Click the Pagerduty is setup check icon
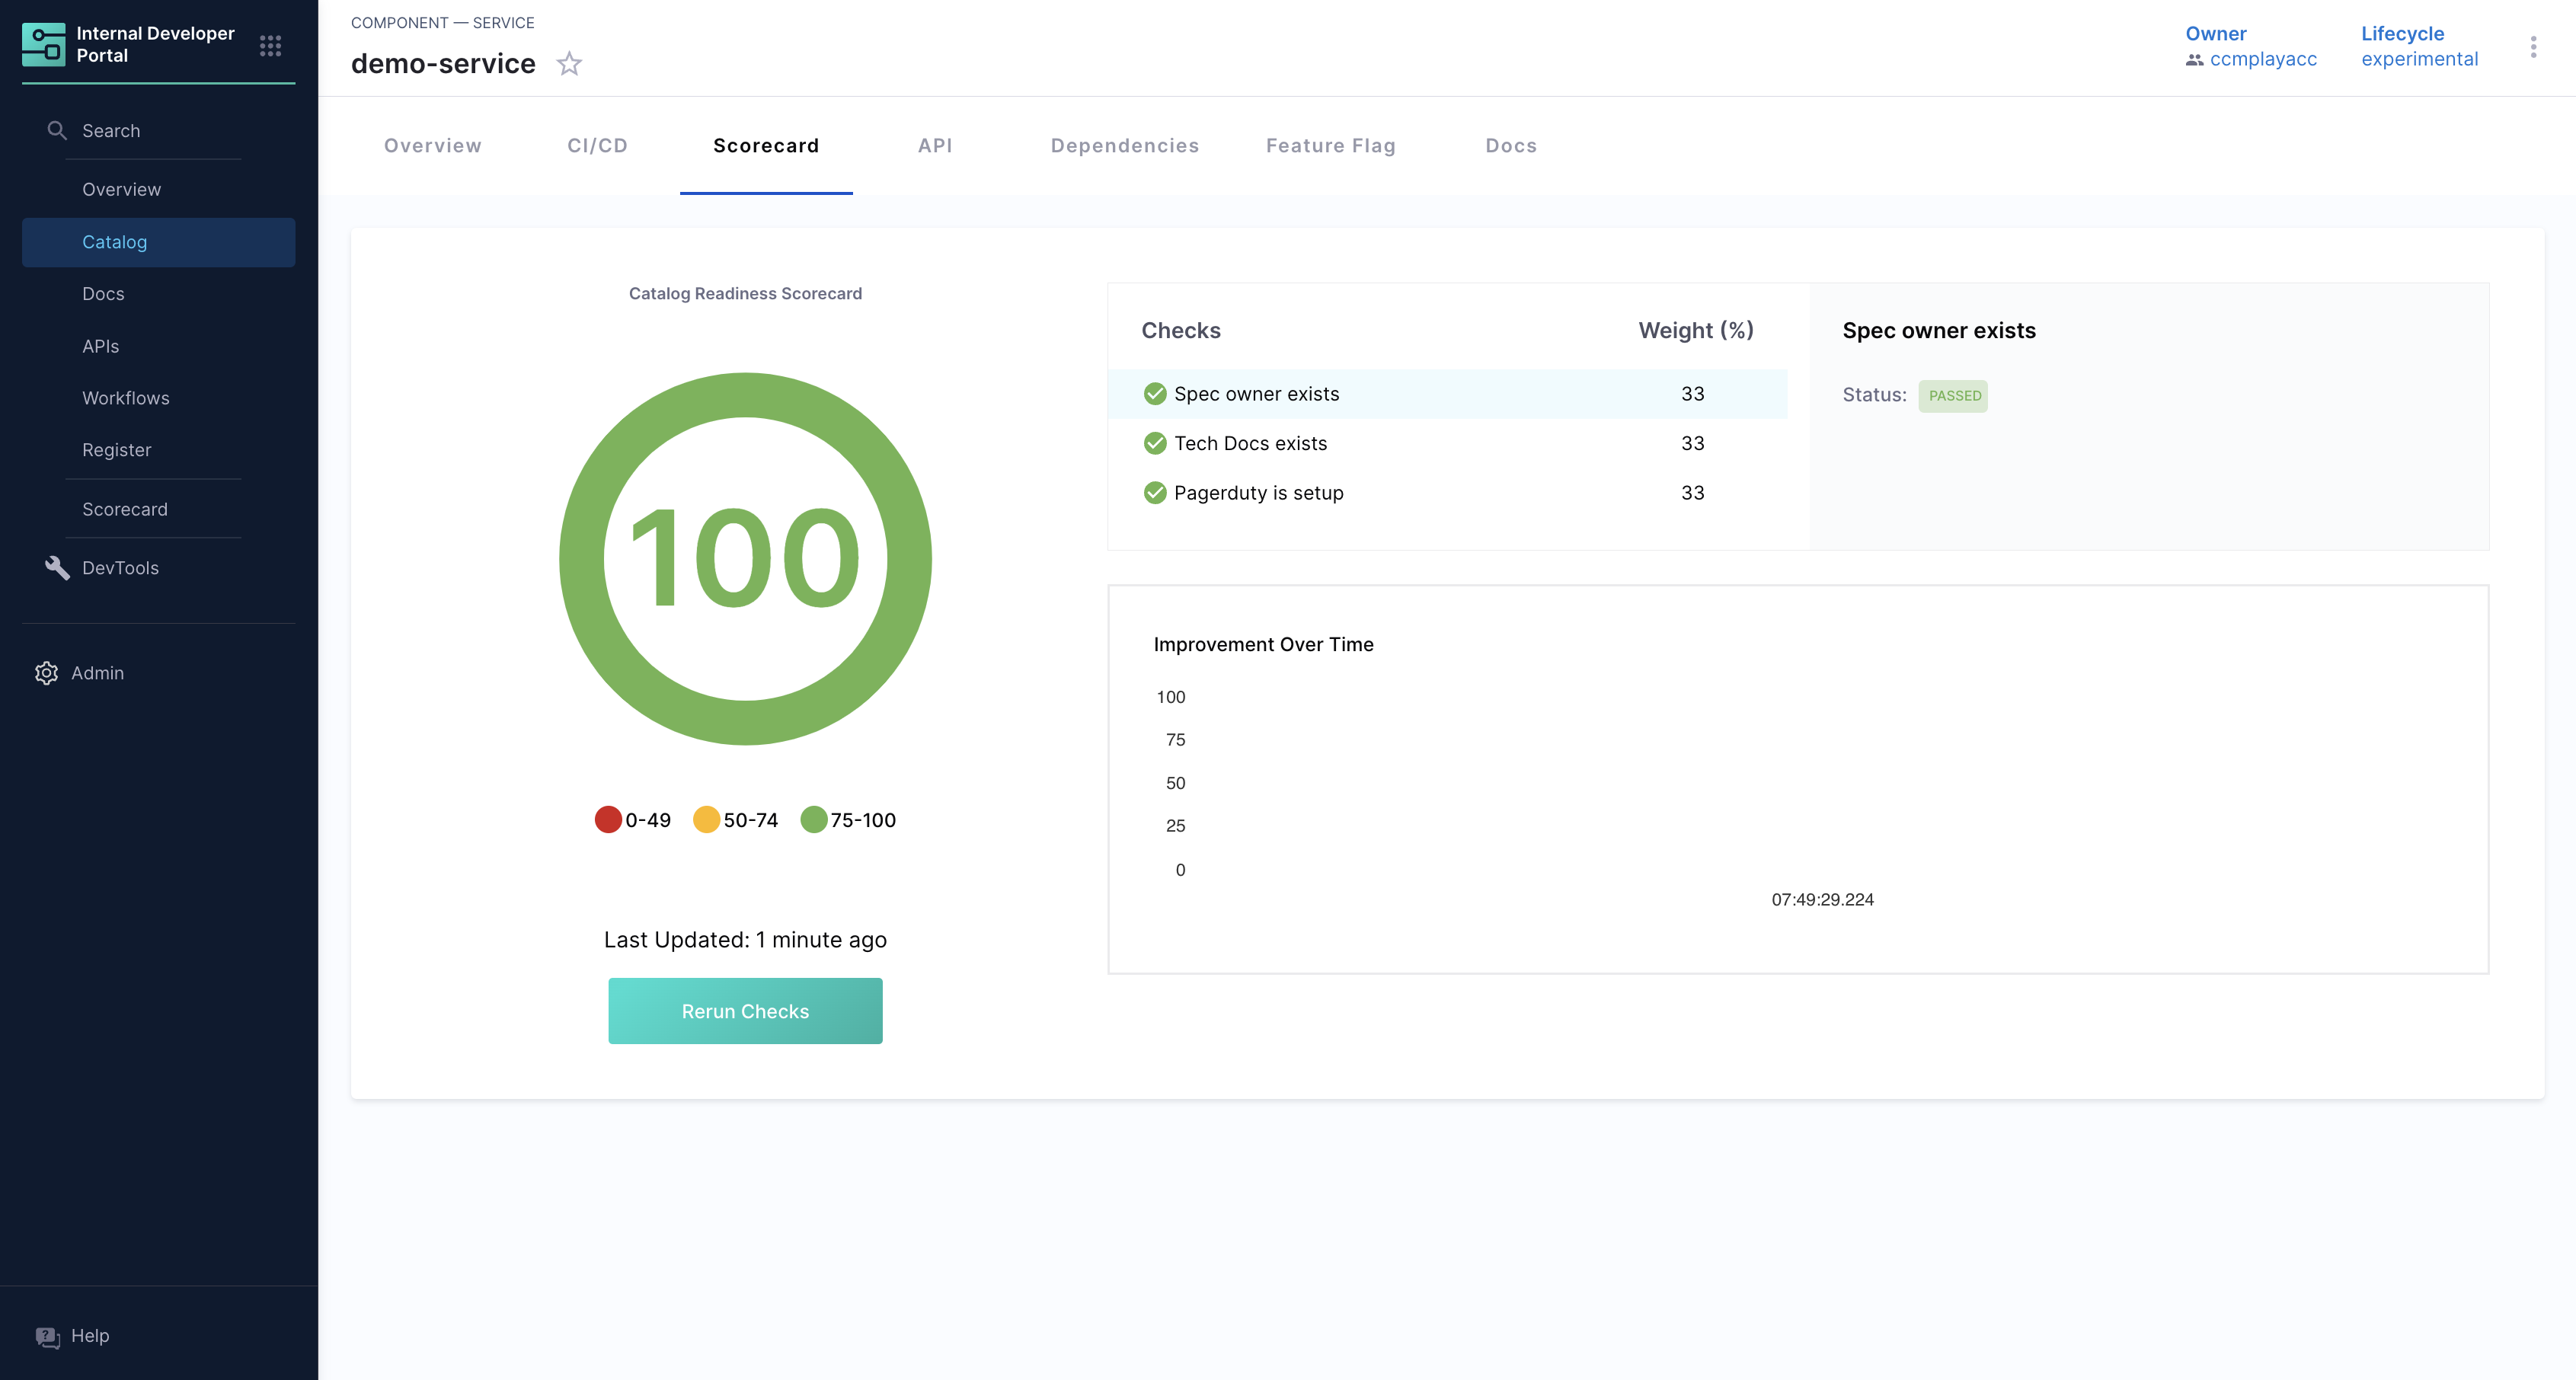This screenshot has width=2576, height=1380. [1155, 493]
